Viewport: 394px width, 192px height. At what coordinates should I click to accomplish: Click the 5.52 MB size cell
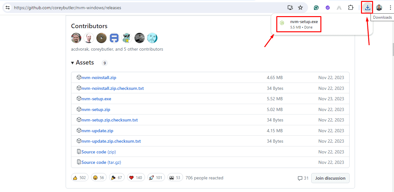coord(275,99)
